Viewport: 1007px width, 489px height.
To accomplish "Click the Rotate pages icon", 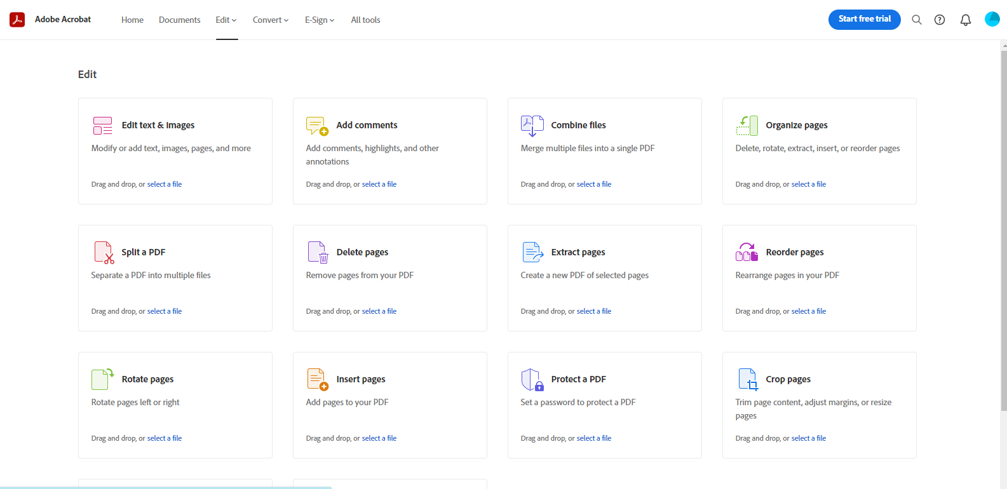I will (102, 379).
